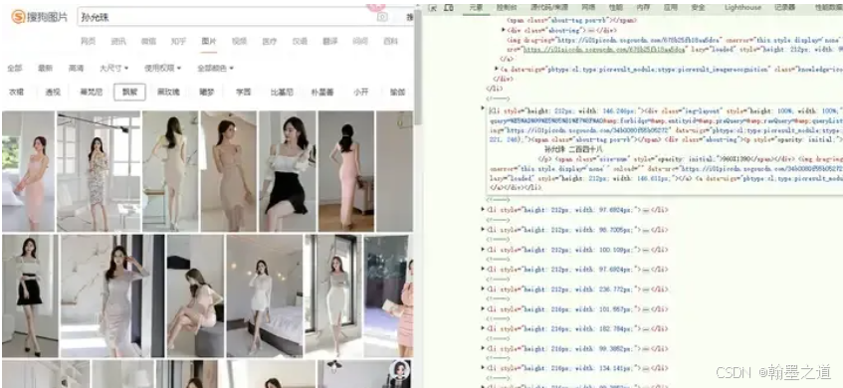Open the 使用权限 usage rights dropdown
This screenshot has height=388, width=843.
[163, 69]
